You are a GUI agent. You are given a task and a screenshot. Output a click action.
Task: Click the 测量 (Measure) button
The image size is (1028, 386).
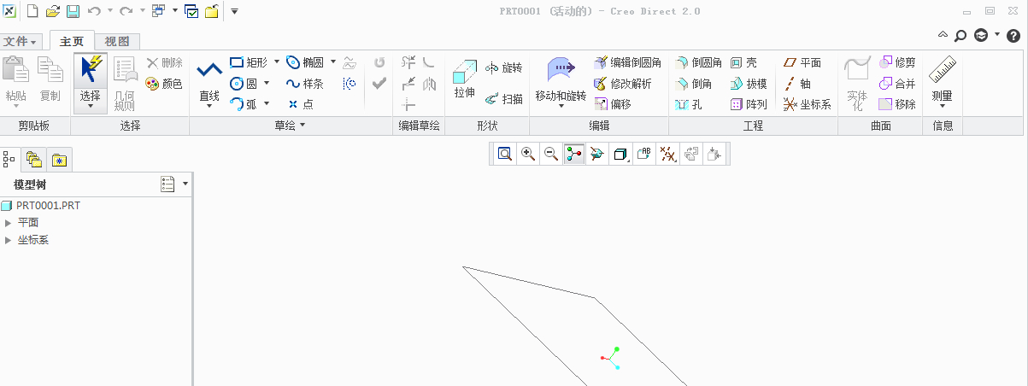943,83
